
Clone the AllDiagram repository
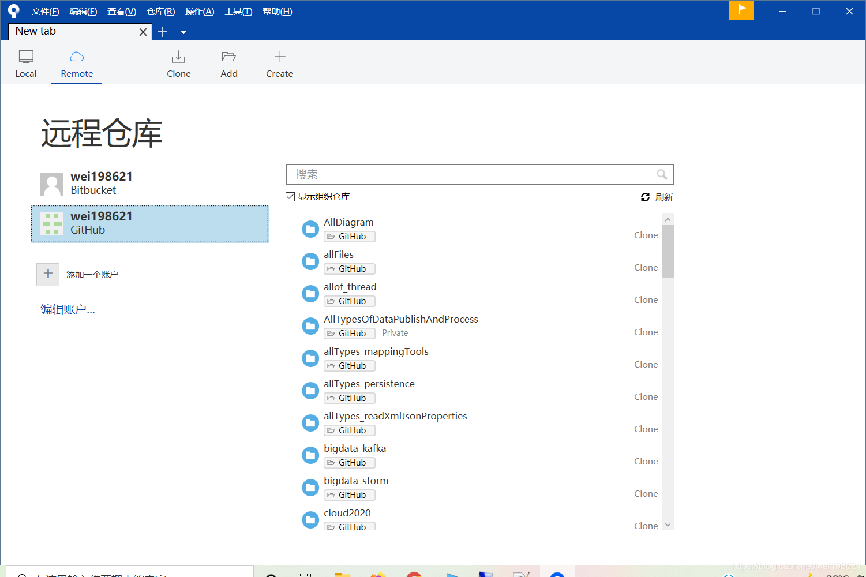pyautogui.click(x=646, y=235)
